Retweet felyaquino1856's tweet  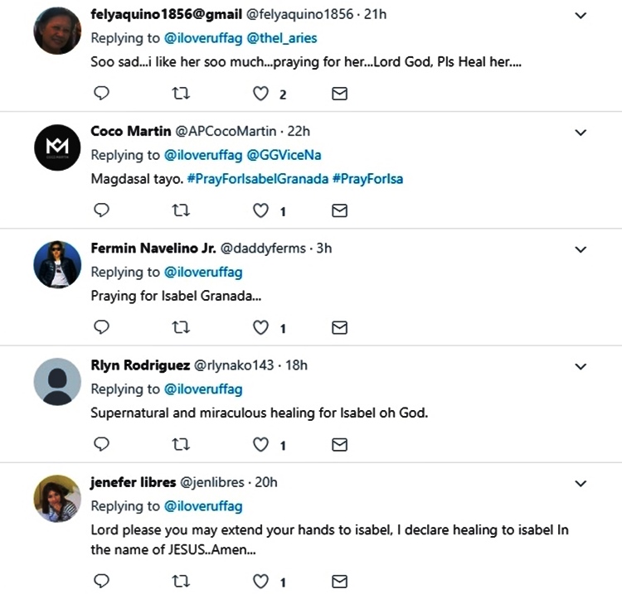[180, 94]
